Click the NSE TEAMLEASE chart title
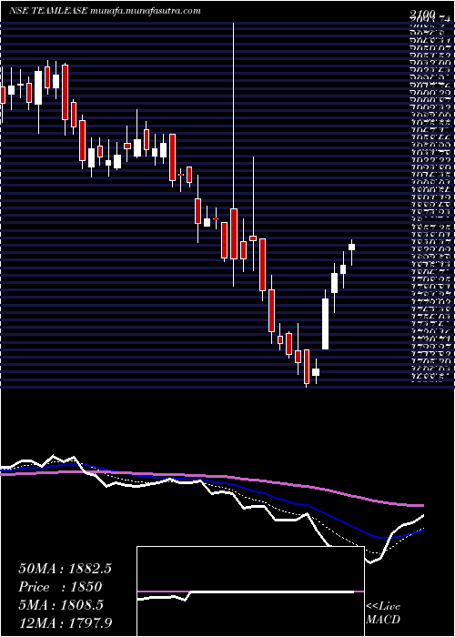This screenshot has width=455, height=637. (x=105, y=11)
